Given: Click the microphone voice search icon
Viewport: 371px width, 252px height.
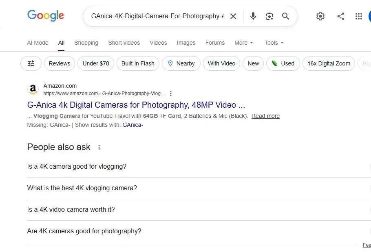Looking at the screenshot, I should (x=253, y=16).
